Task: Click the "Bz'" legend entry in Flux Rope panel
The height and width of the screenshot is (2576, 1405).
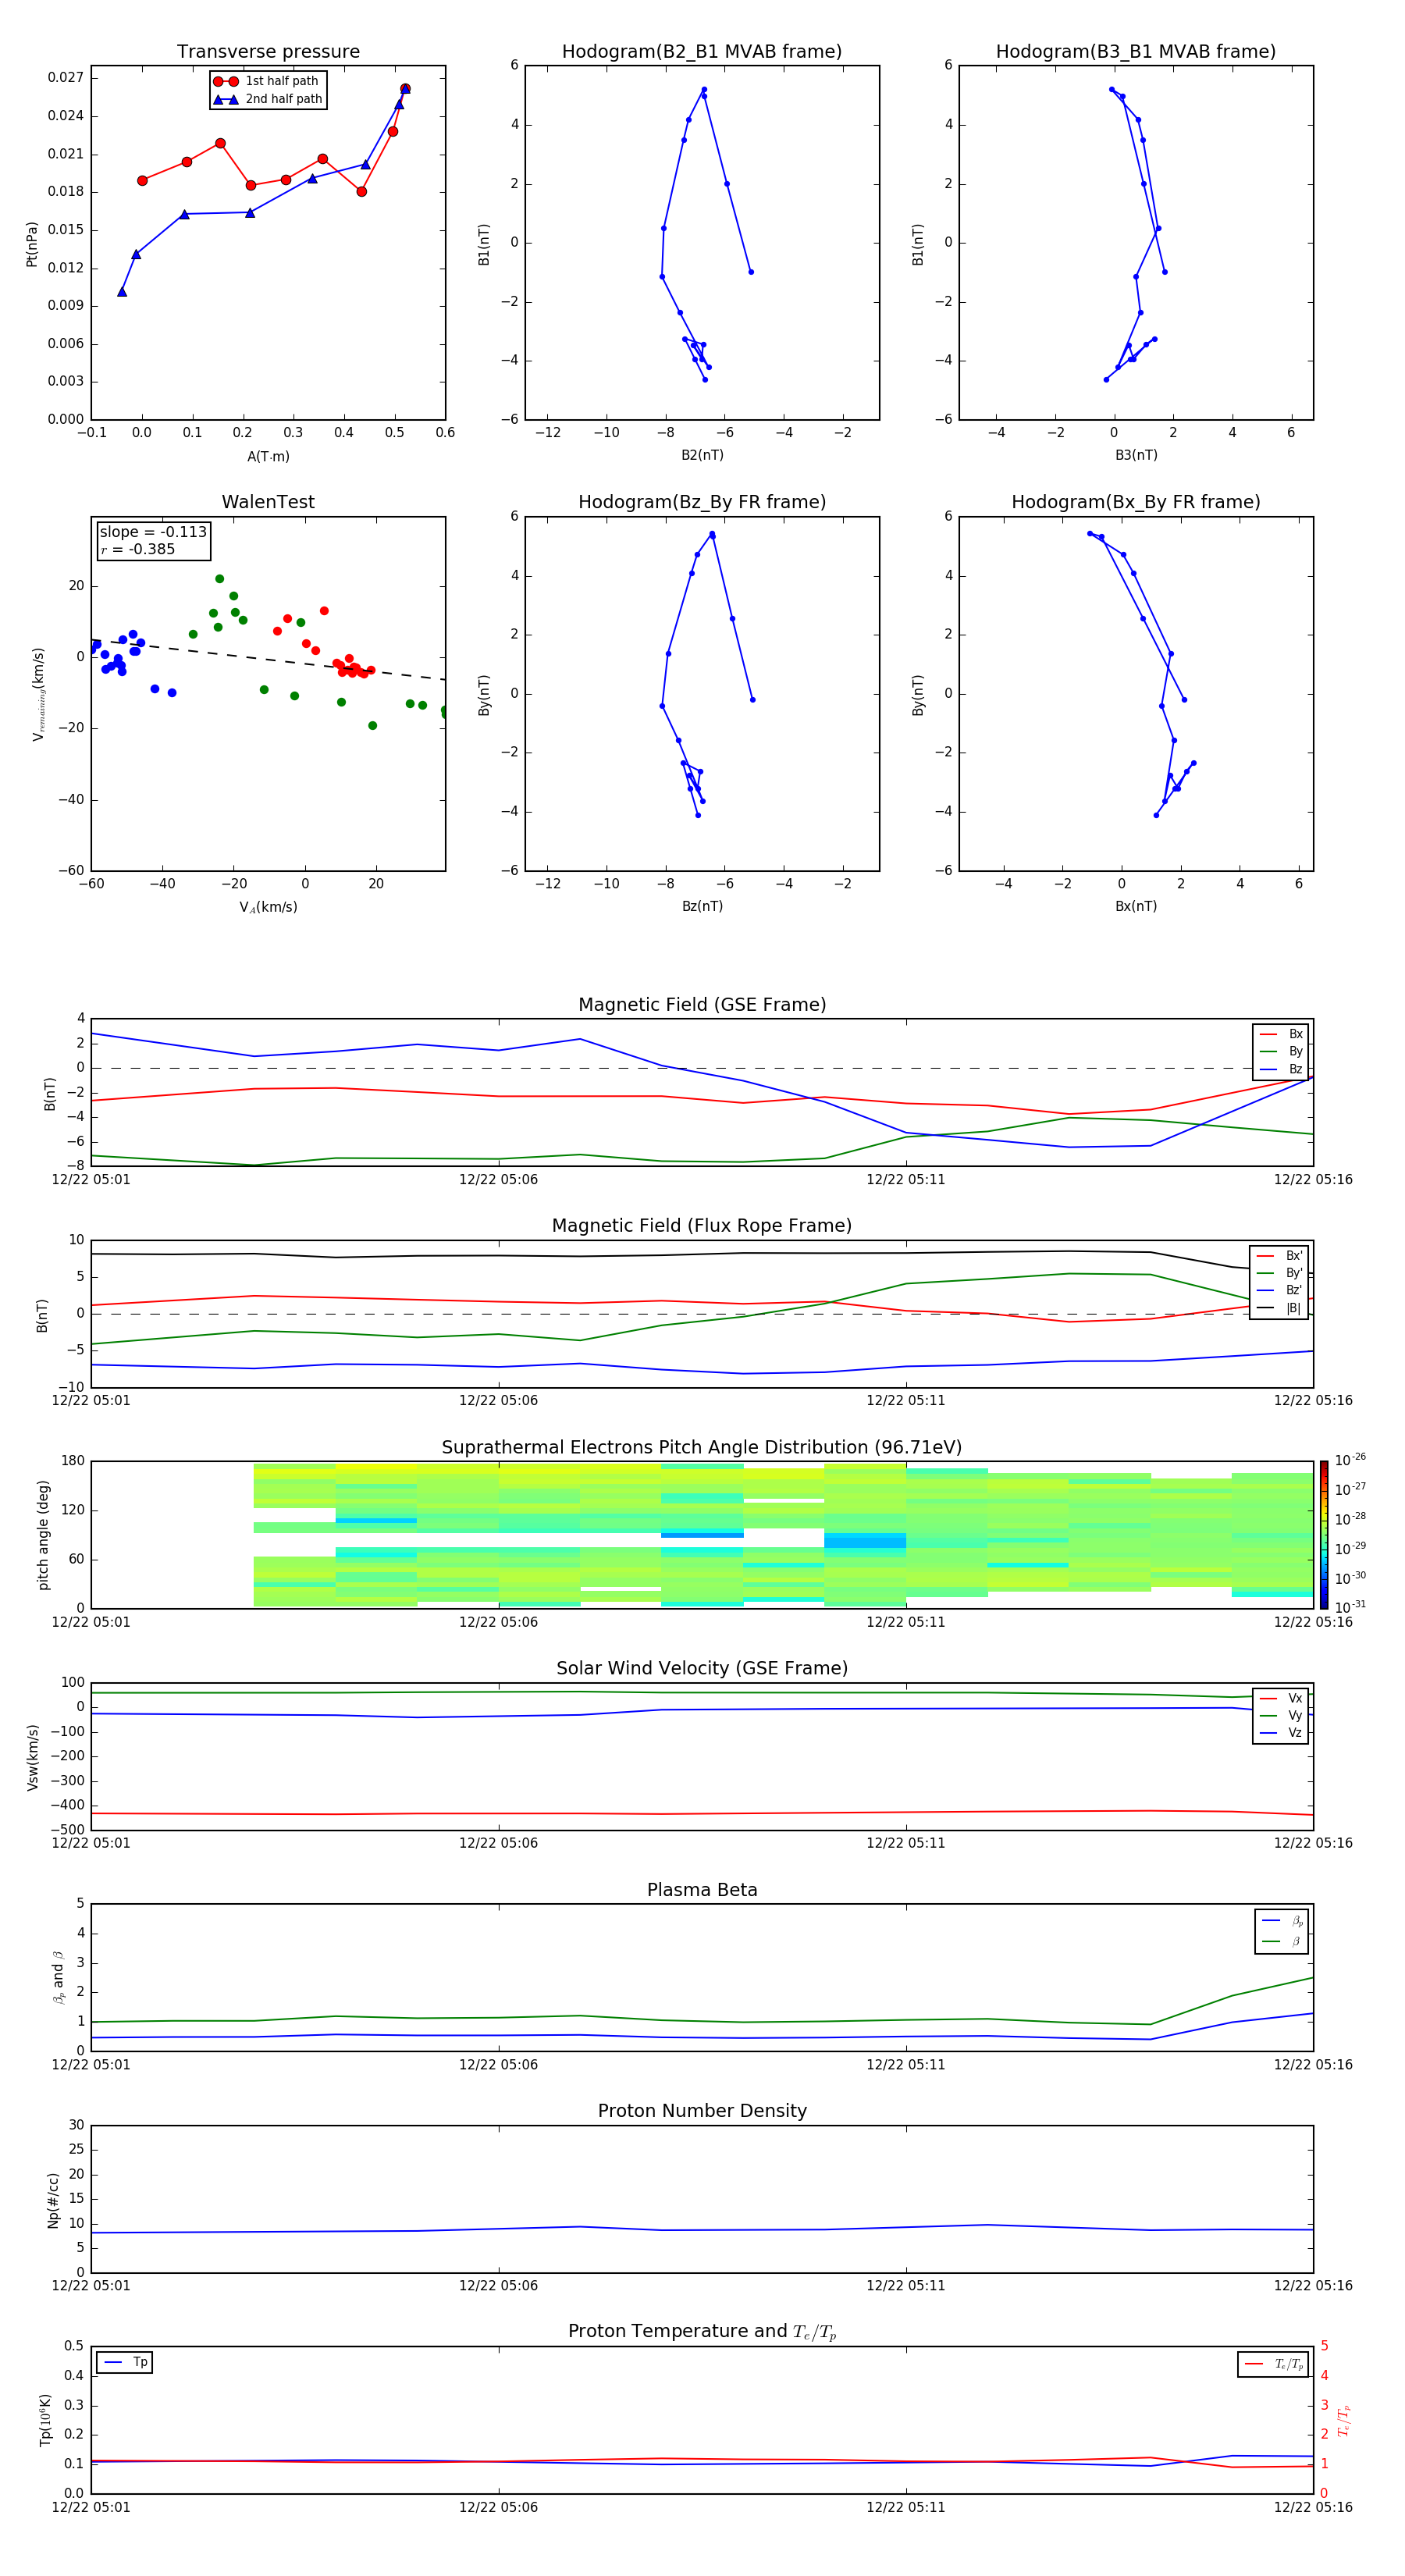Action: click(x=1279, y=1290)
